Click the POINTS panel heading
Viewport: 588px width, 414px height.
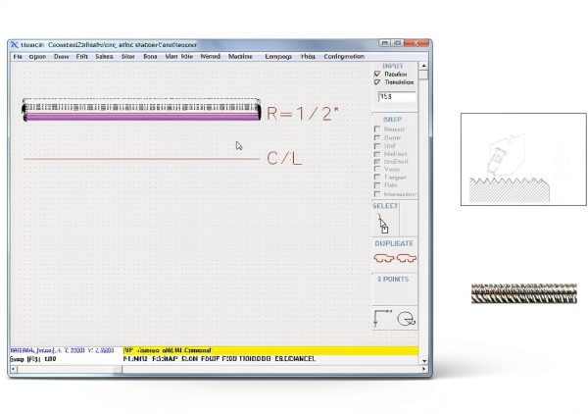[393, 280]
